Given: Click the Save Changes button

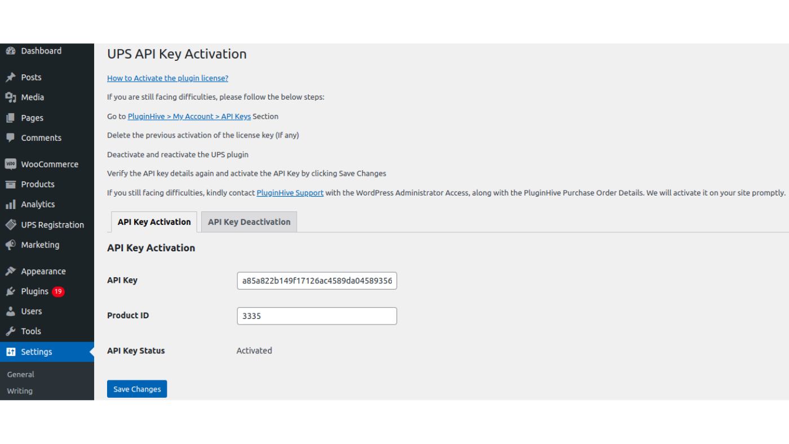Looking at the screenshot, I should tap(137, 389).
